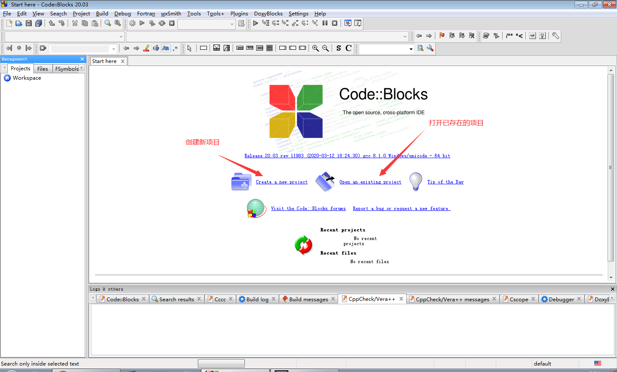Pause the debugger with the pause icon
617x372 pixels.
[326, 23]
